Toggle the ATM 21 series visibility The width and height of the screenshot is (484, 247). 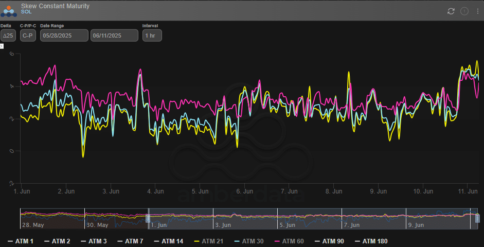210,241
